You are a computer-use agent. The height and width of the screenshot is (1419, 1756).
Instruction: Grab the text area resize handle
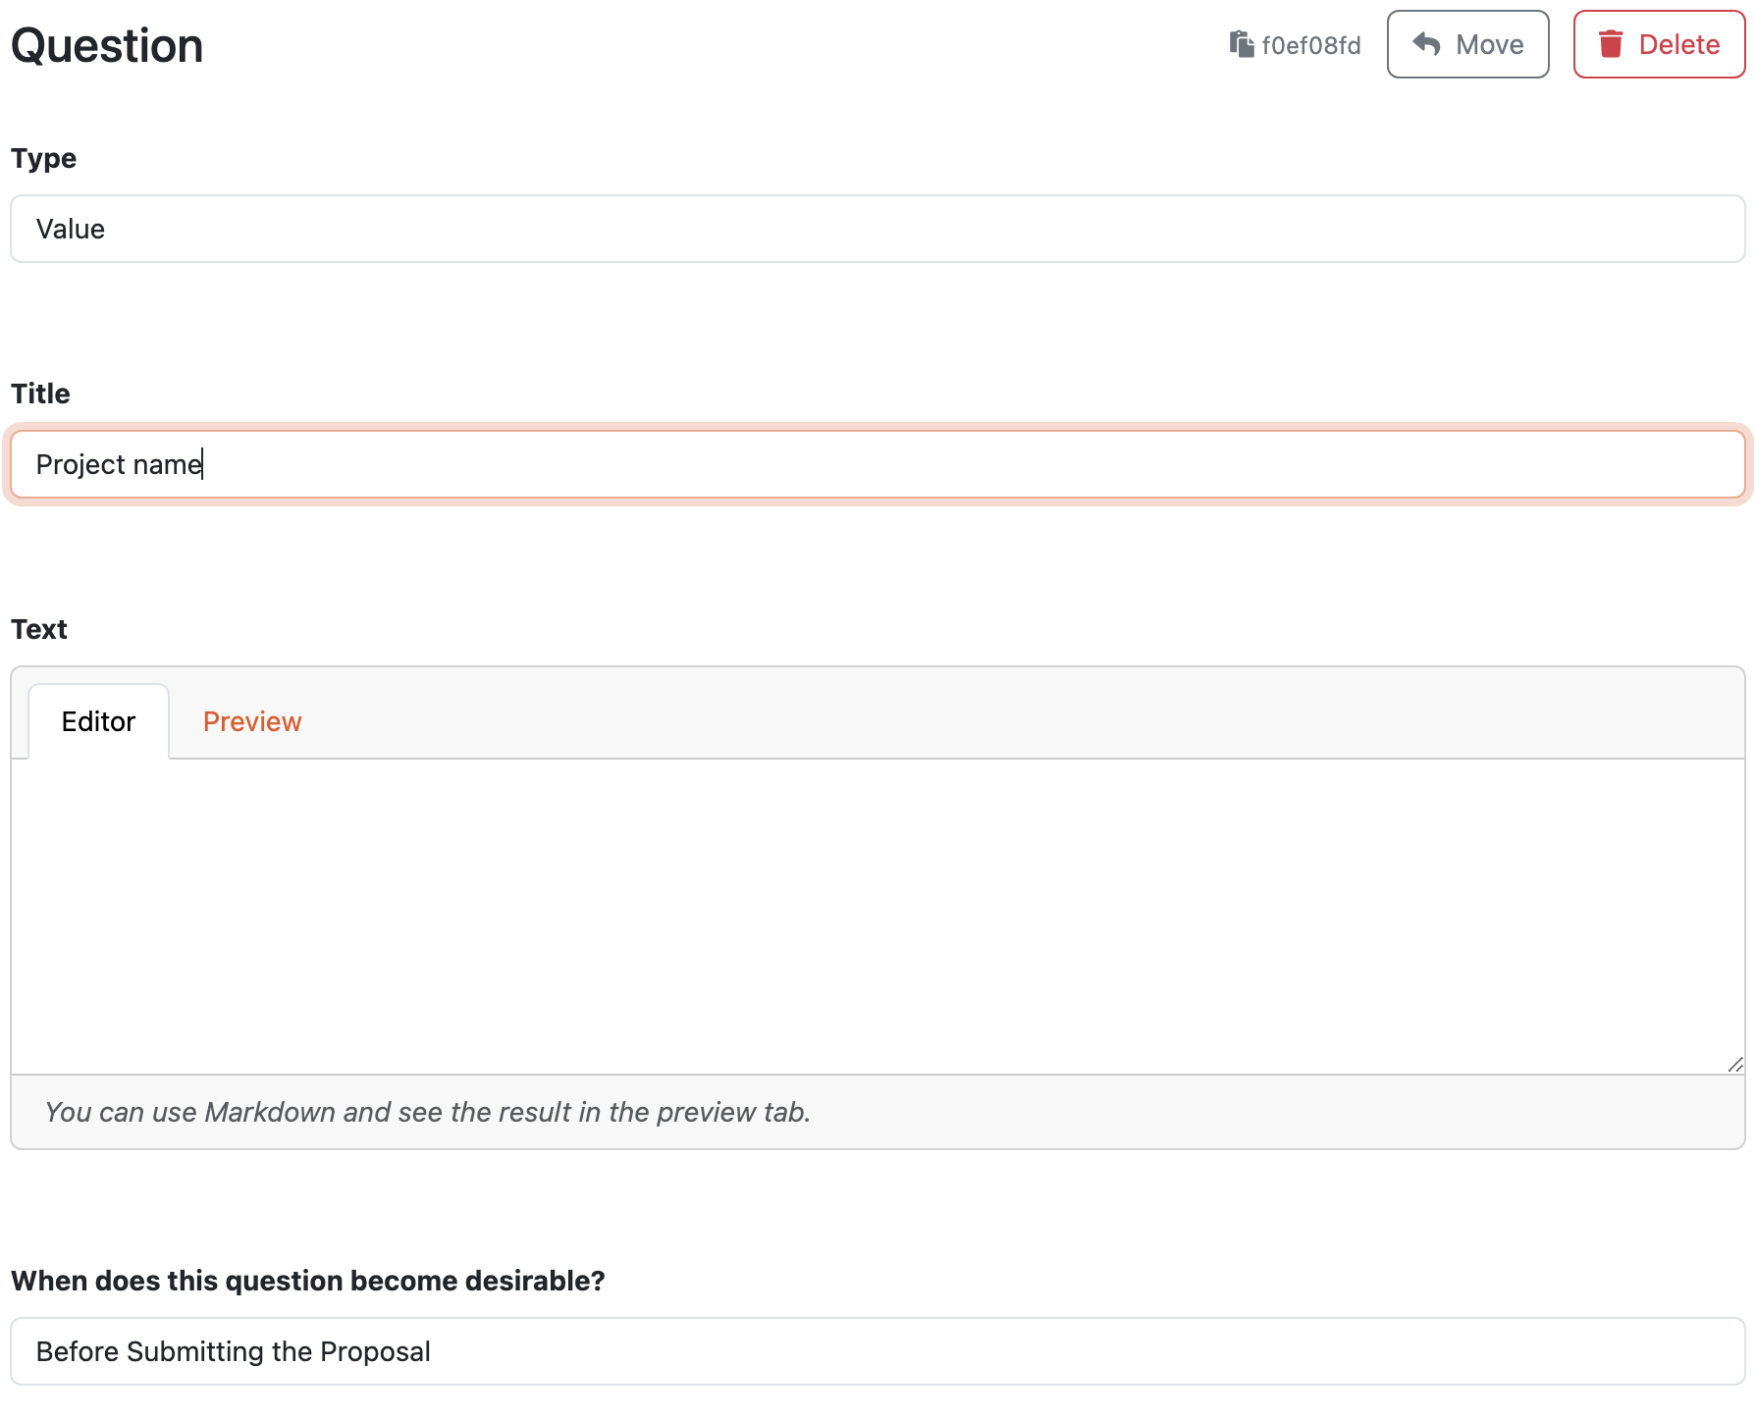[x=1734, y=1064]
